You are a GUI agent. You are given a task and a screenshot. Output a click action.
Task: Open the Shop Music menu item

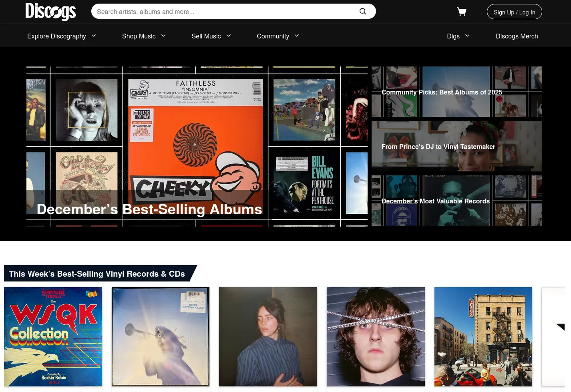[139, 36]
